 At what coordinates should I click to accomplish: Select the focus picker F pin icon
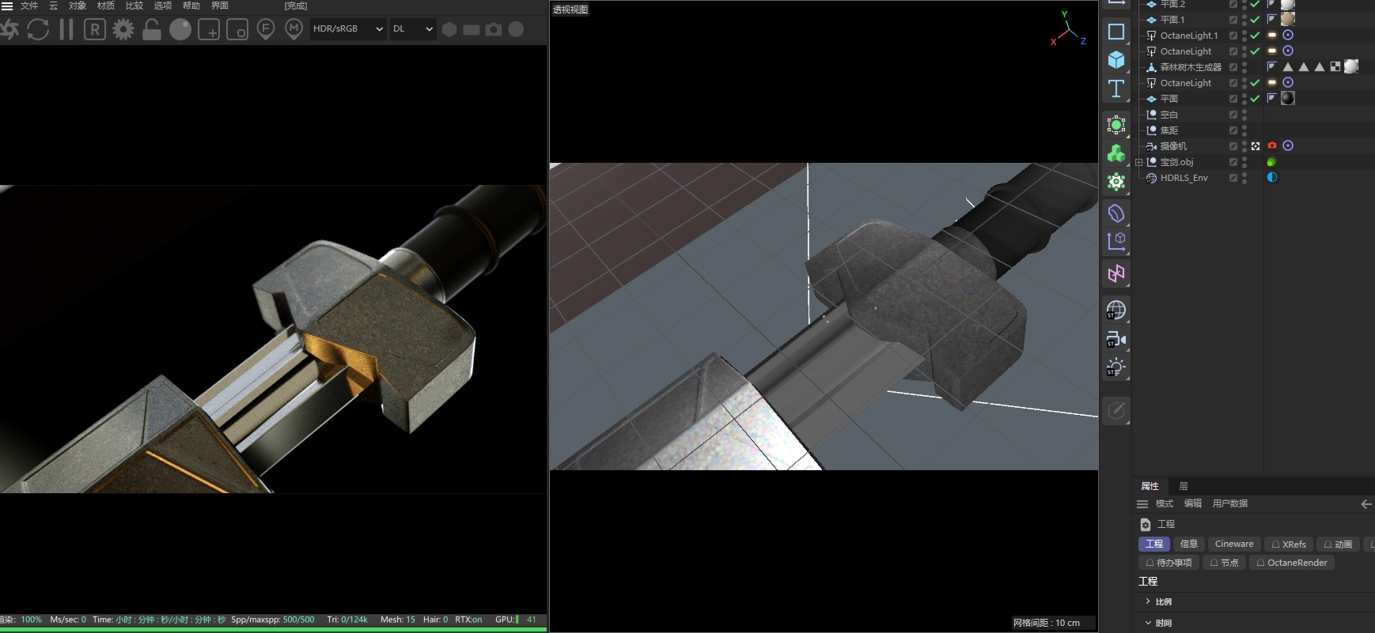pyautogui.click(x=266, y=29)
